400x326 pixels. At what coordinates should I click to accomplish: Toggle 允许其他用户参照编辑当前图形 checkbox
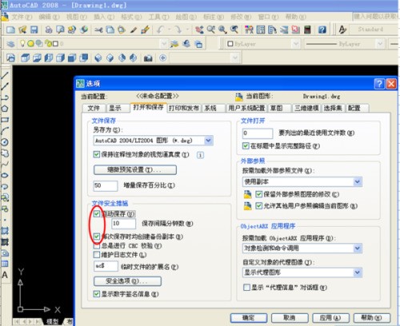tap(258, 206)
